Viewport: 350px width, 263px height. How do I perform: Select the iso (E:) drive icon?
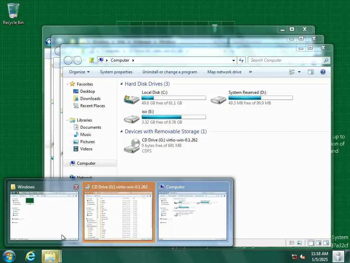pyautogui.click(x=132, y=119)
